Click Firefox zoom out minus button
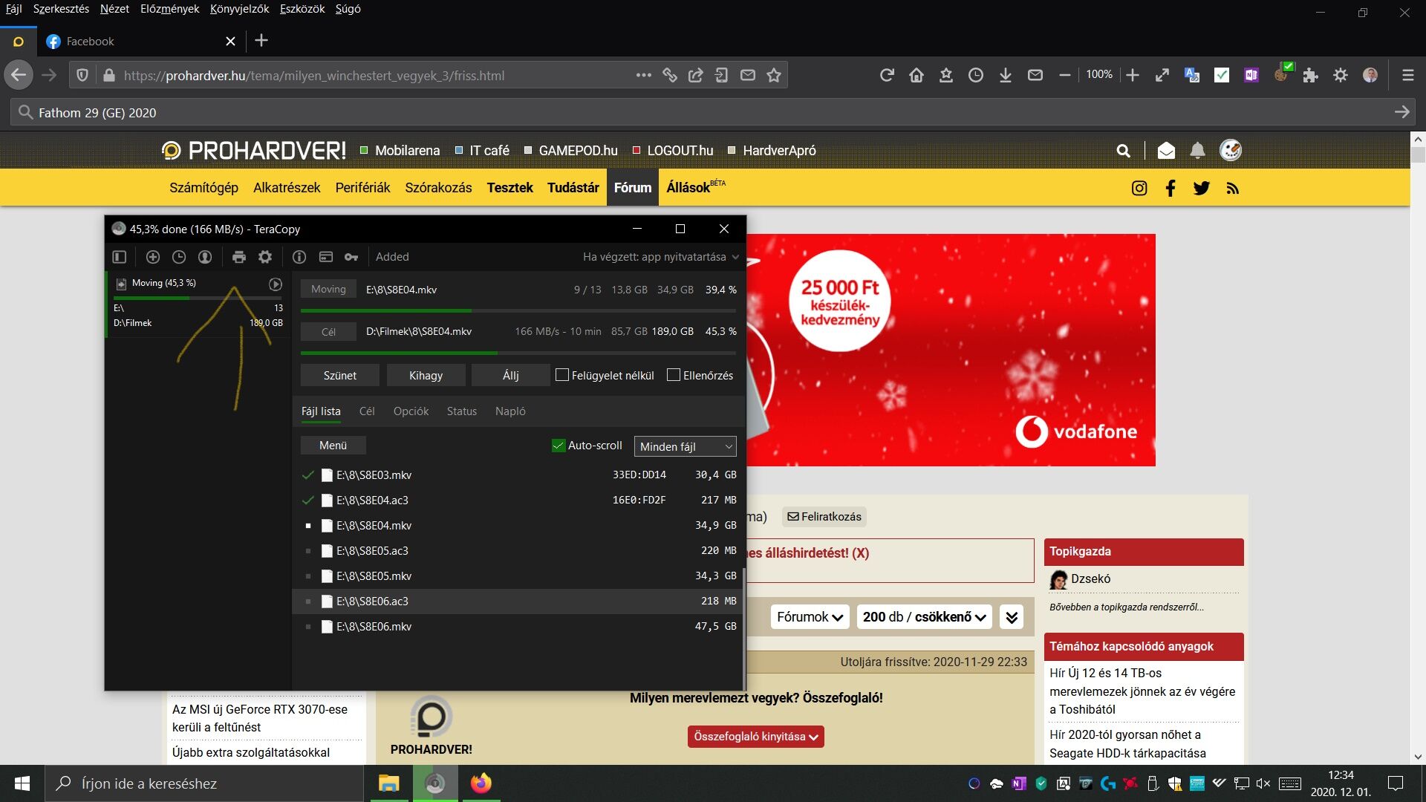The image size is (1426, 802). (1064, 75)
